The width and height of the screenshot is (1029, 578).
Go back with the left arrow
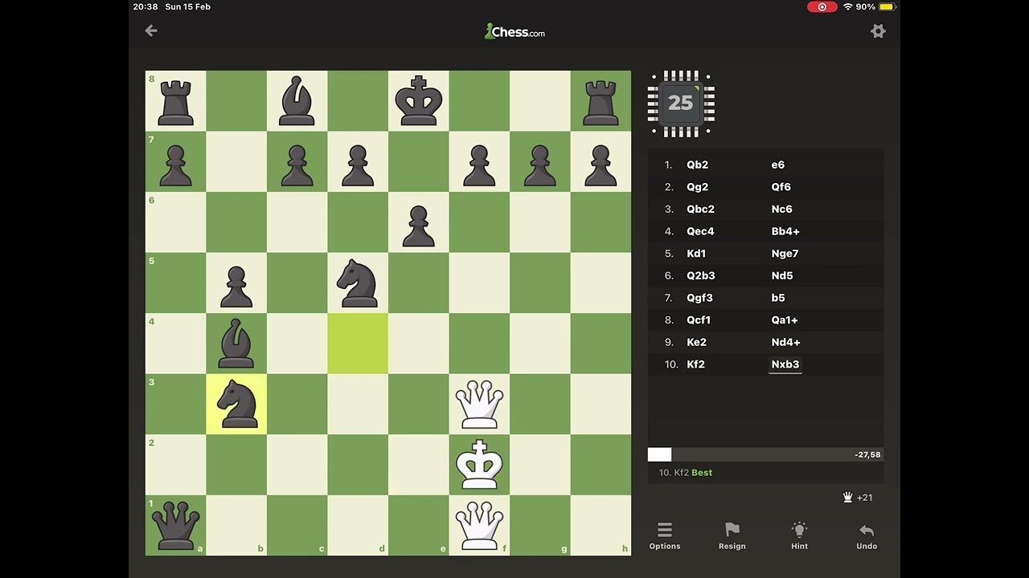pyautogui.click(x=151, y=31)
